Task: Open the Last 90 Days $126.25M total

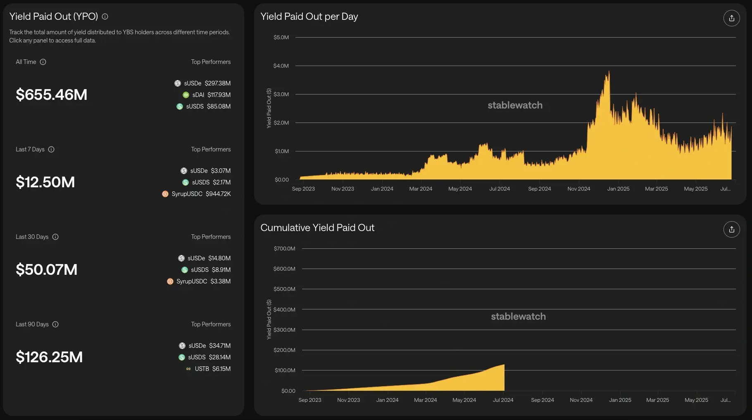Action: 49,357
